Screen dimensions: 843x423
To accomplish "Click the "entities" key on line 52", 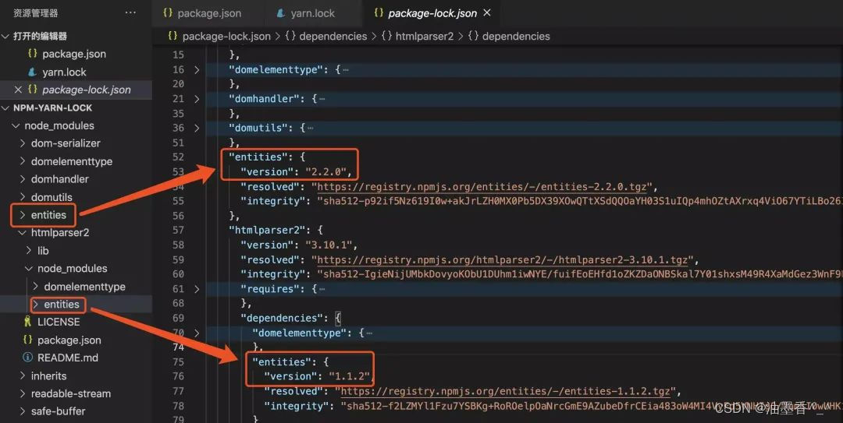I will 258,157.
